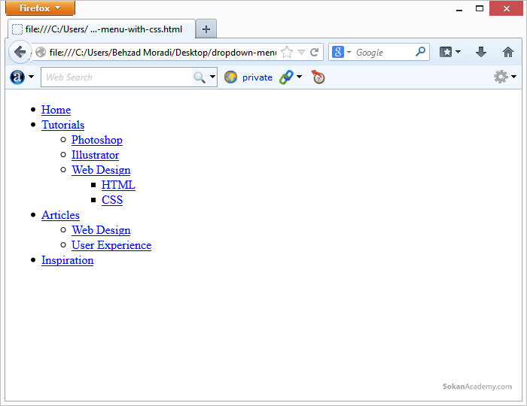This screenshot has width=527, height=406.
Task: Click the chain link toolbar icon
Action: pos(286,77)
